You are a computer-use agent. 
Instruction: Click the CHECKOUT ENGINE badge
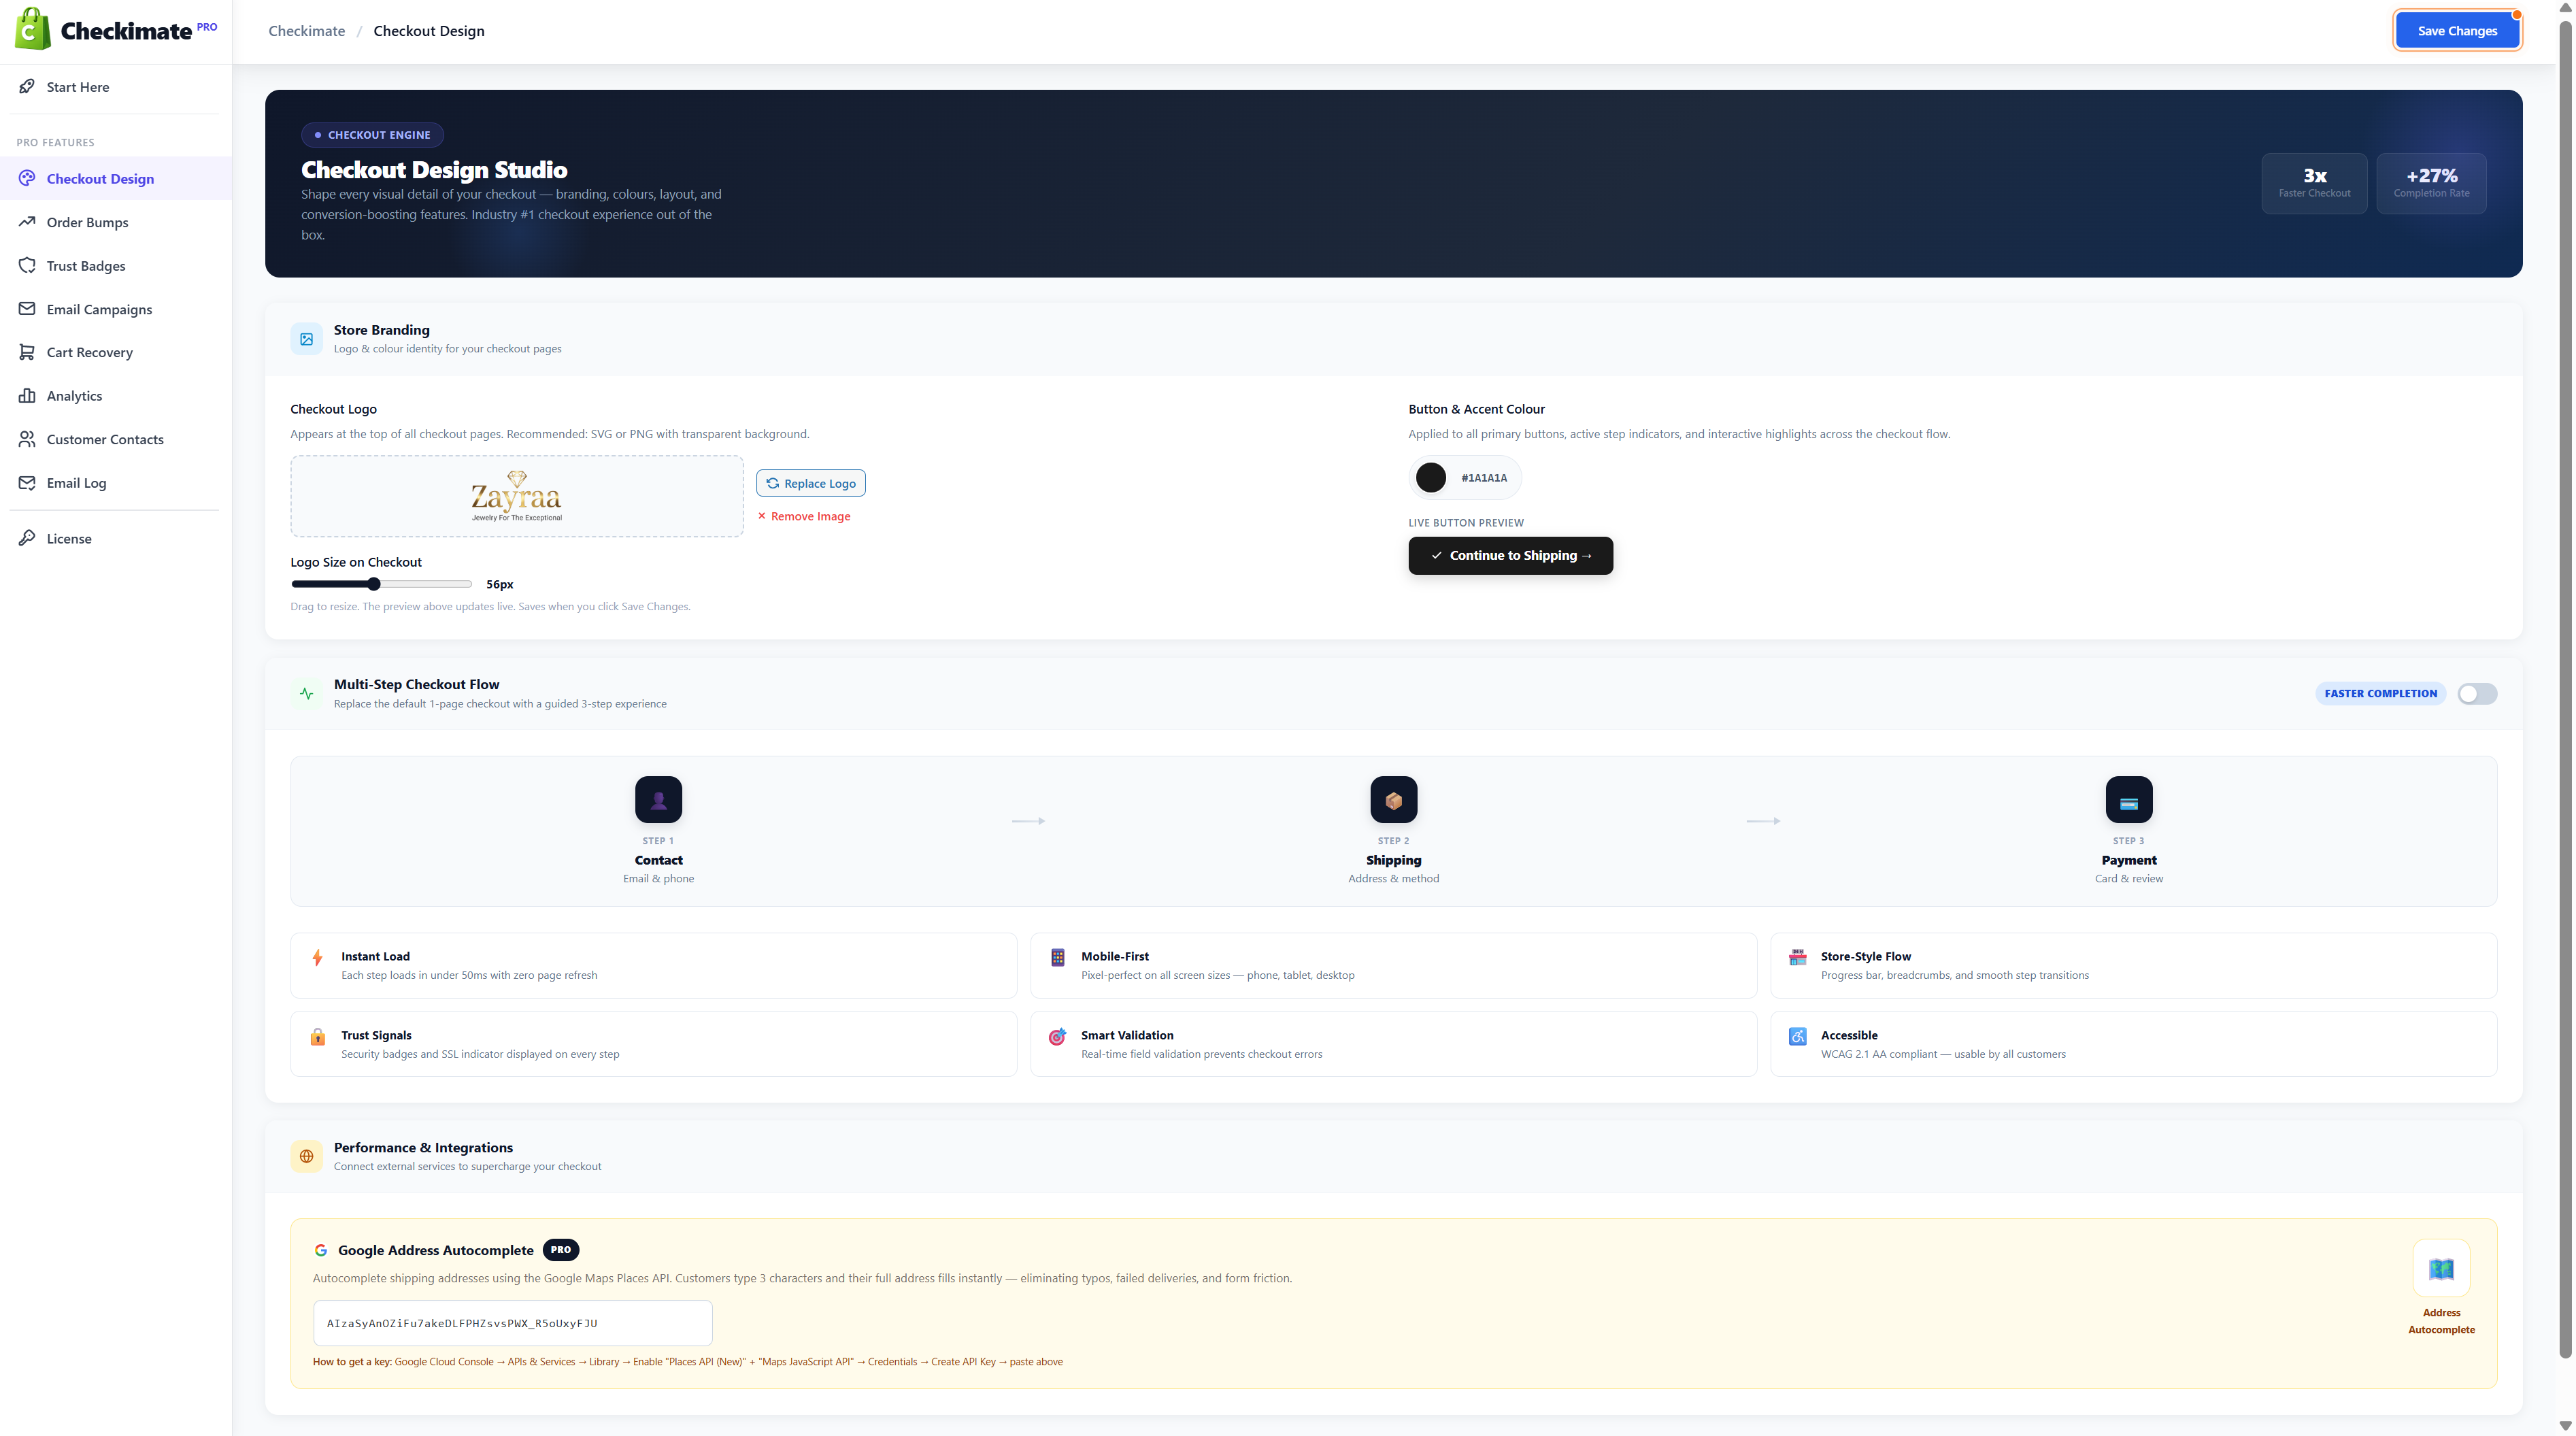[x=372, y=134]
